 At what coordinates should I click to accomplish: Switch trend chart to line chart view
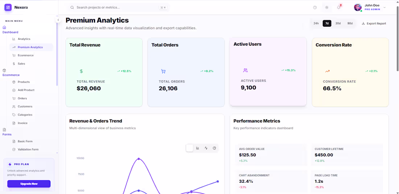point(206,148)
